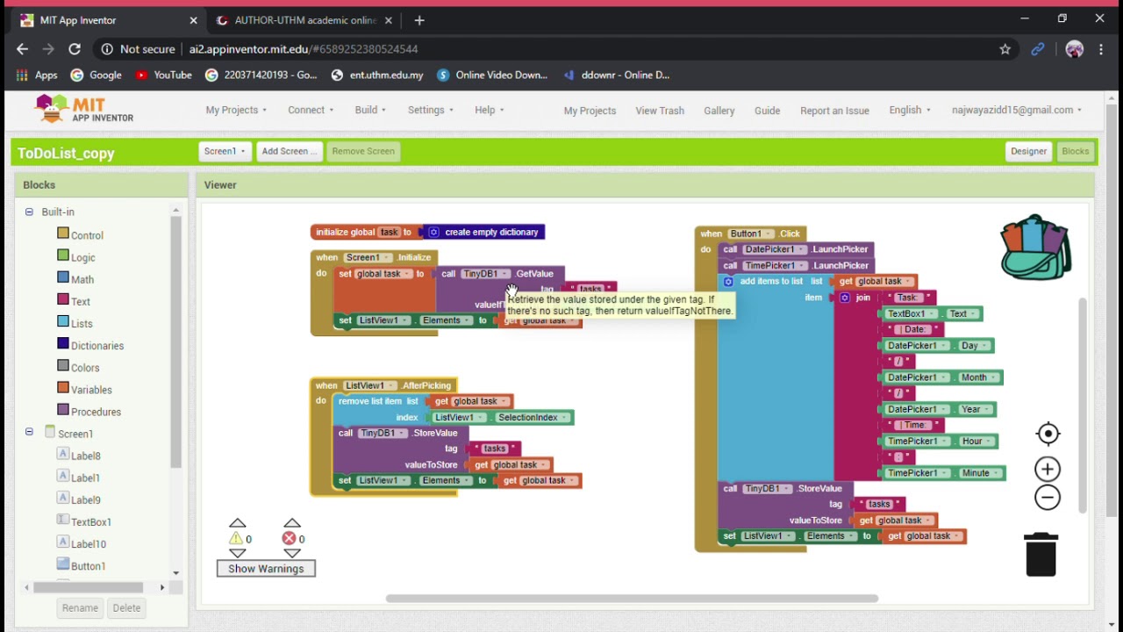This screenshot has width=1123, height=632.
Task: Zoom out with the minus icon
Action: 1048,498
